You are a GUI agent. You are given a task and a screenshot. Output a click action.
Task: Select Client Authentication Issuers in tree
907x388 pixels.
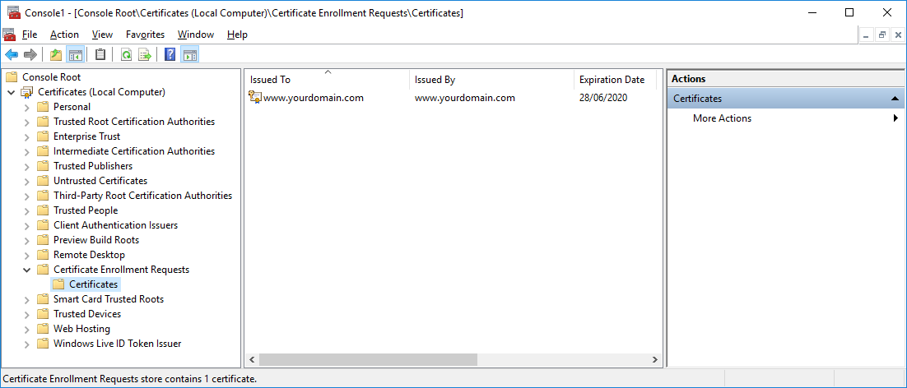point(116,225)
